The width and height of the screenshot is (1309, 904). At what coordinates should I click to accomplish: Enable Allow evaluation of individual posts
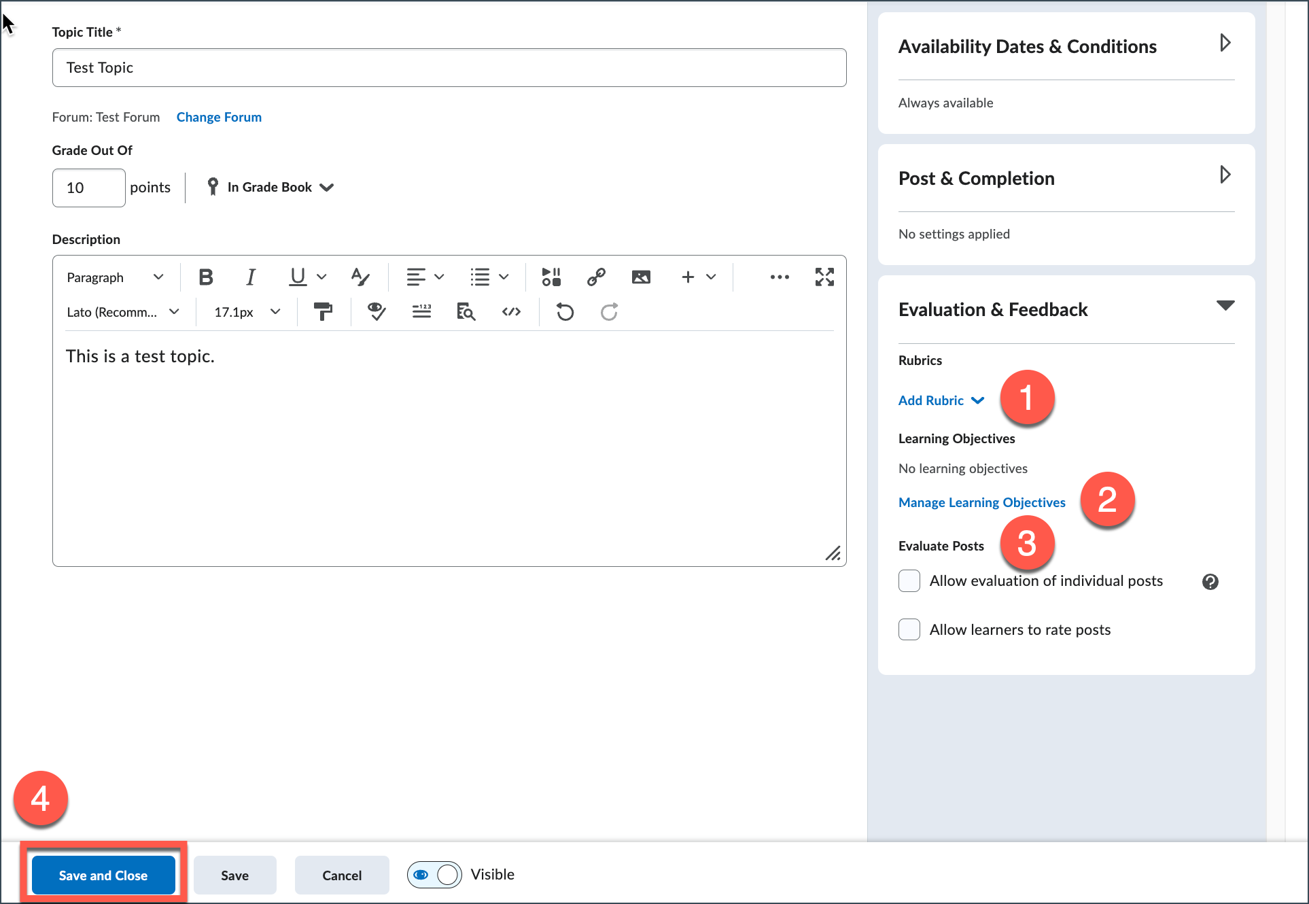(909, 580)
